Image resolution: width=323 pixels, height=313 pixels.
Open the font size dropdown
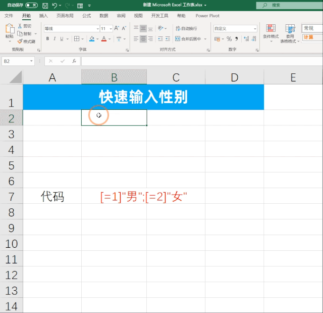point(111,29)
